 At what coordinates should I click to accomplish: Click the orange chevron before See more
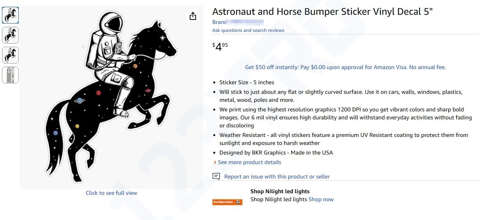pyautogui.click(x=215, y=163)
